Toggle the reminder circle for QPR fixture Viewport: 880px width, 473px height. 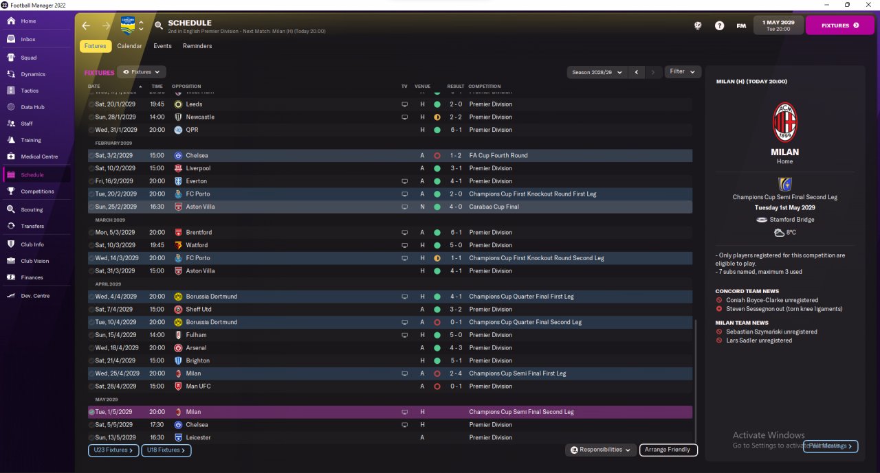click(91, 130)
